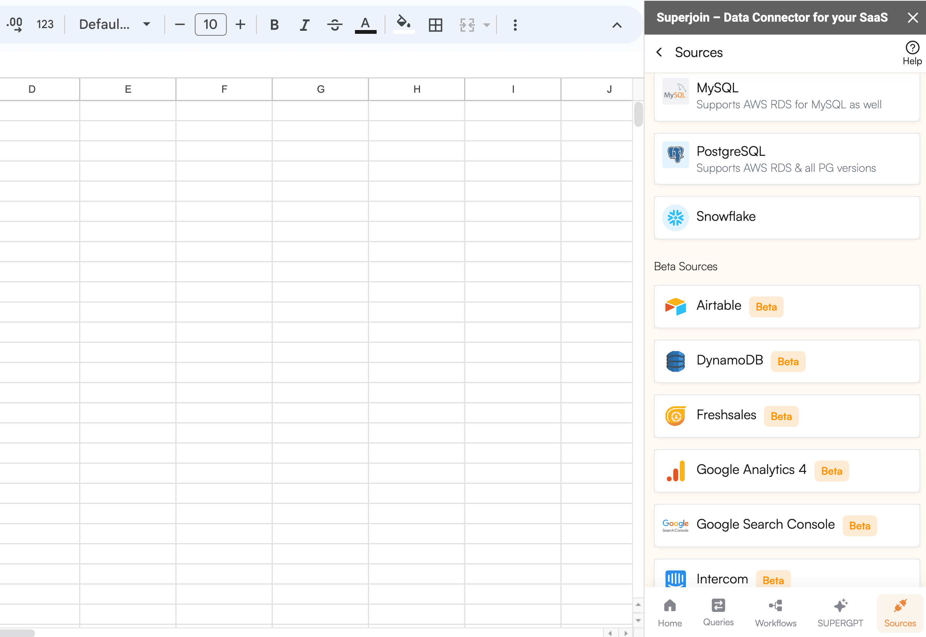The width and height of the screenshot is (926, 637).
Task: Open Superjoin Help
Action: pyautogui.click(x=912, y=53)
